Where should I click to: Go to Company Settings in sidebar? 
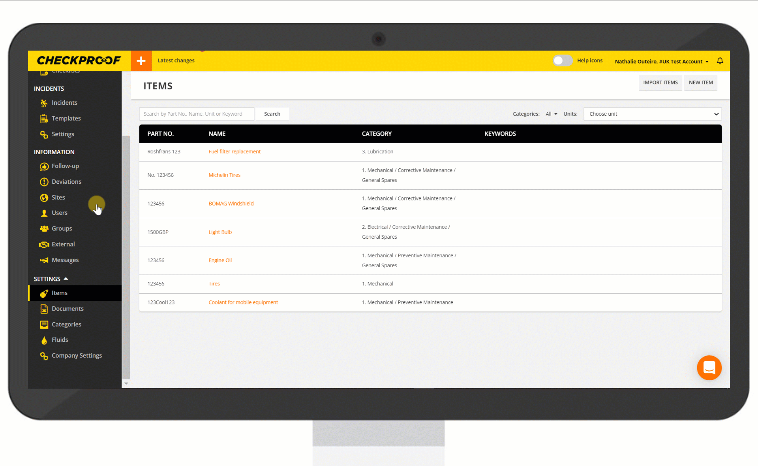point(77,356)
